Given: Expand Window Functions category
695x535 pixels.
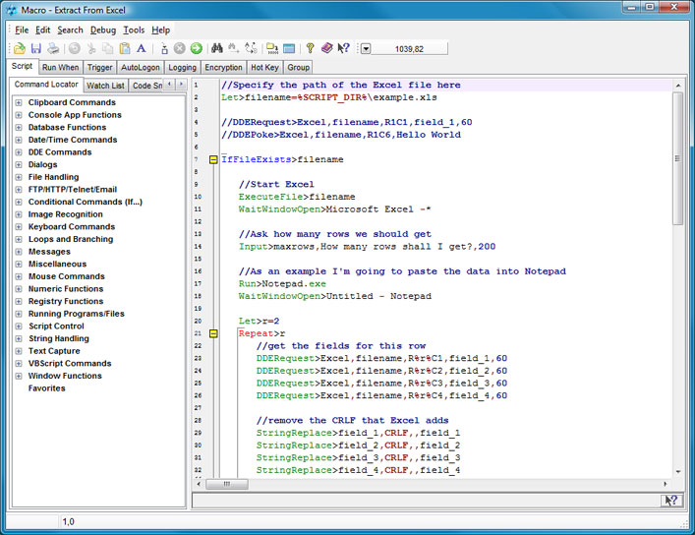Looking at the screenshot, I should [x=19, y=376].
